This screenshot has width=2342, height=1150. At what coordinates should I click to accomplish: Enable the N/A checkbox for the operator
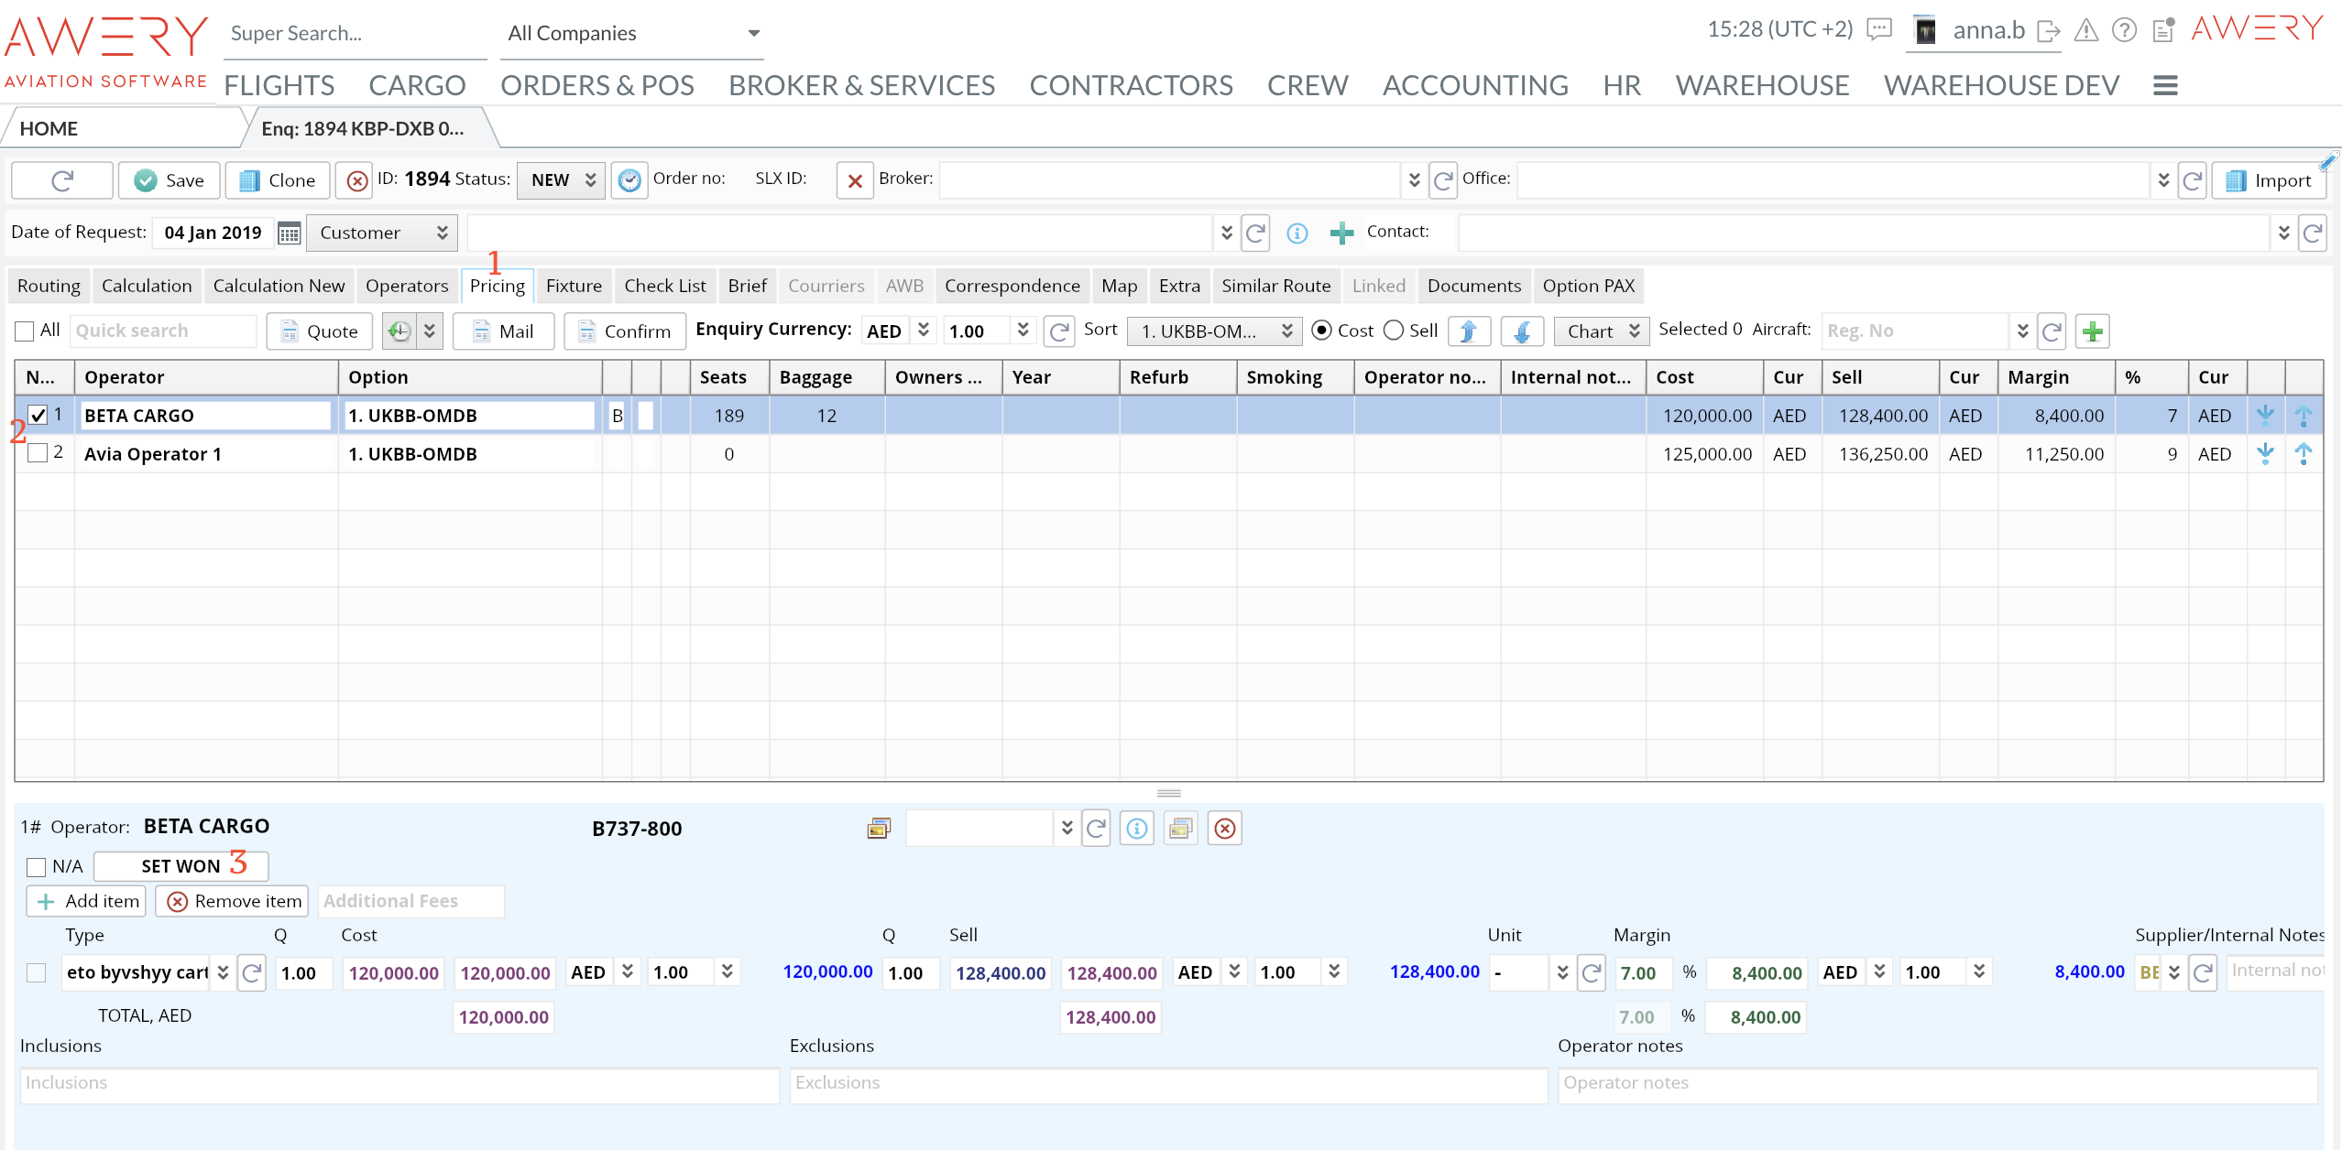point(37,867)
